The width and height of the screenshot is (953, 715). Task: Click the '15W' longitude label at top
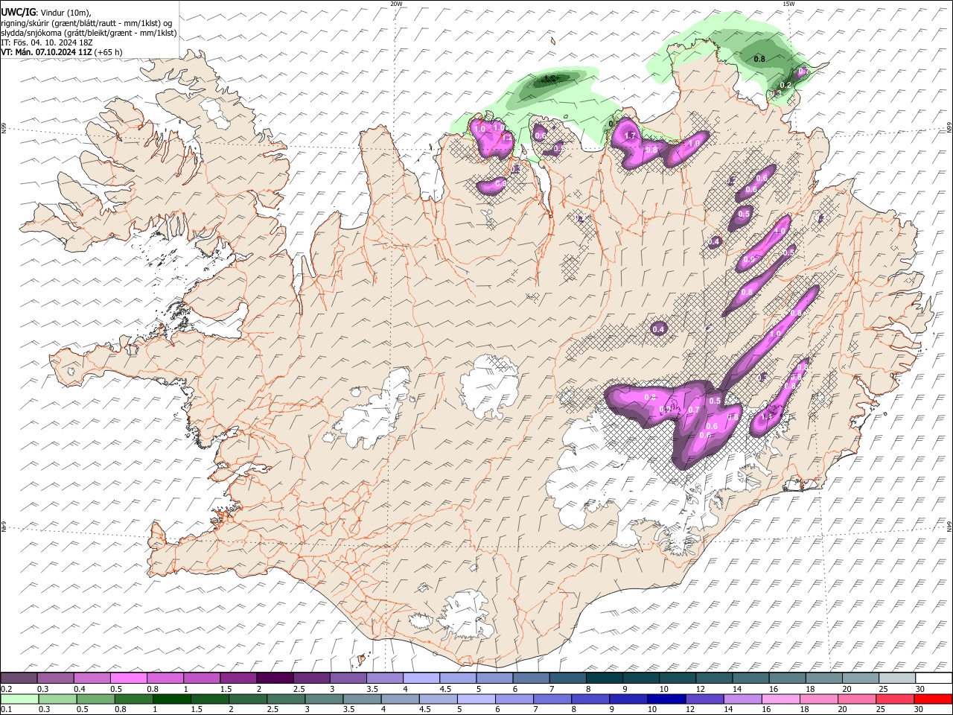click(788, 4)
